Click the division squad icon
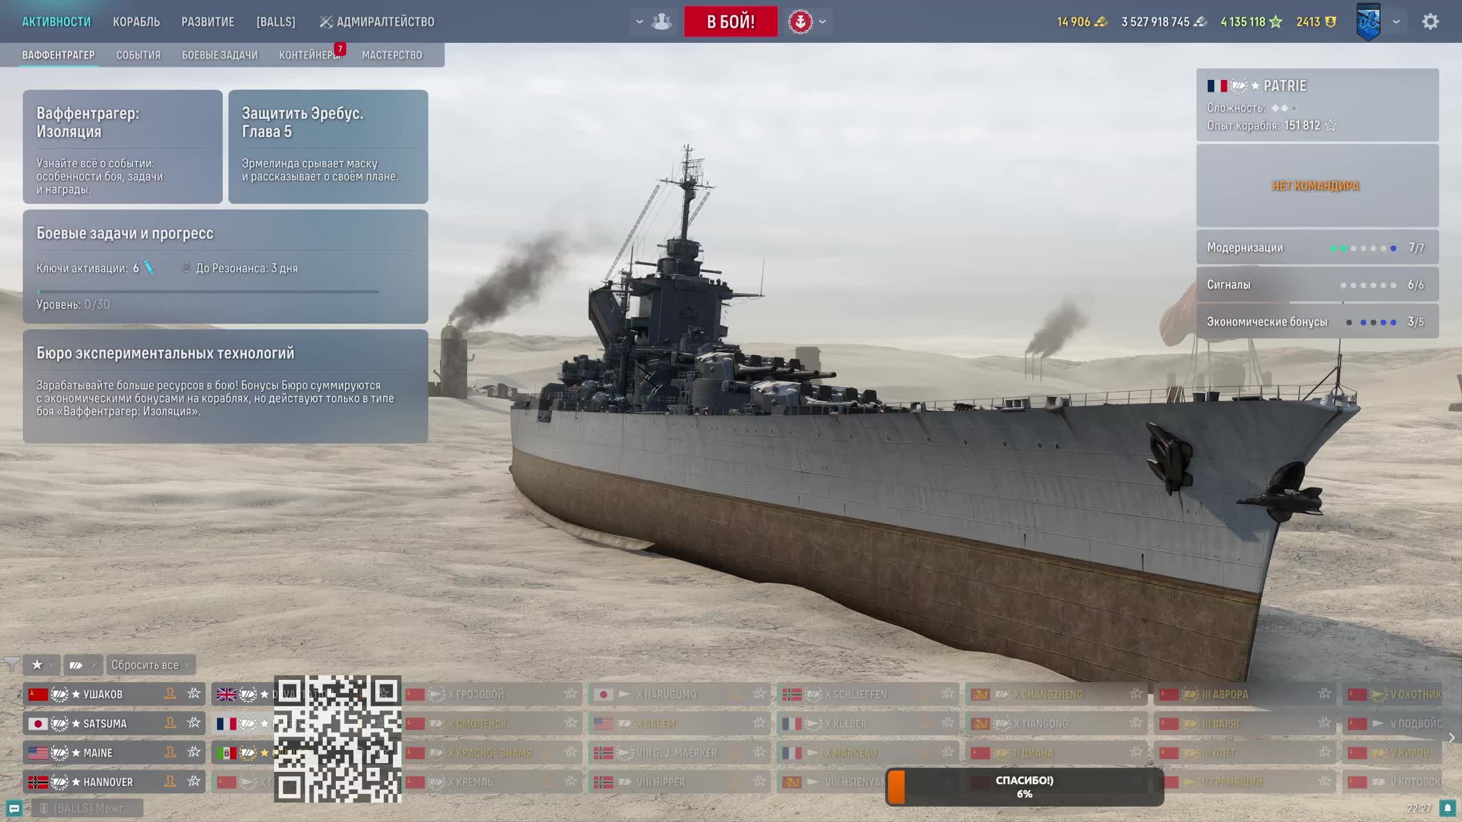This screenshot has width=1462, height=822. [x=661, y=22]
